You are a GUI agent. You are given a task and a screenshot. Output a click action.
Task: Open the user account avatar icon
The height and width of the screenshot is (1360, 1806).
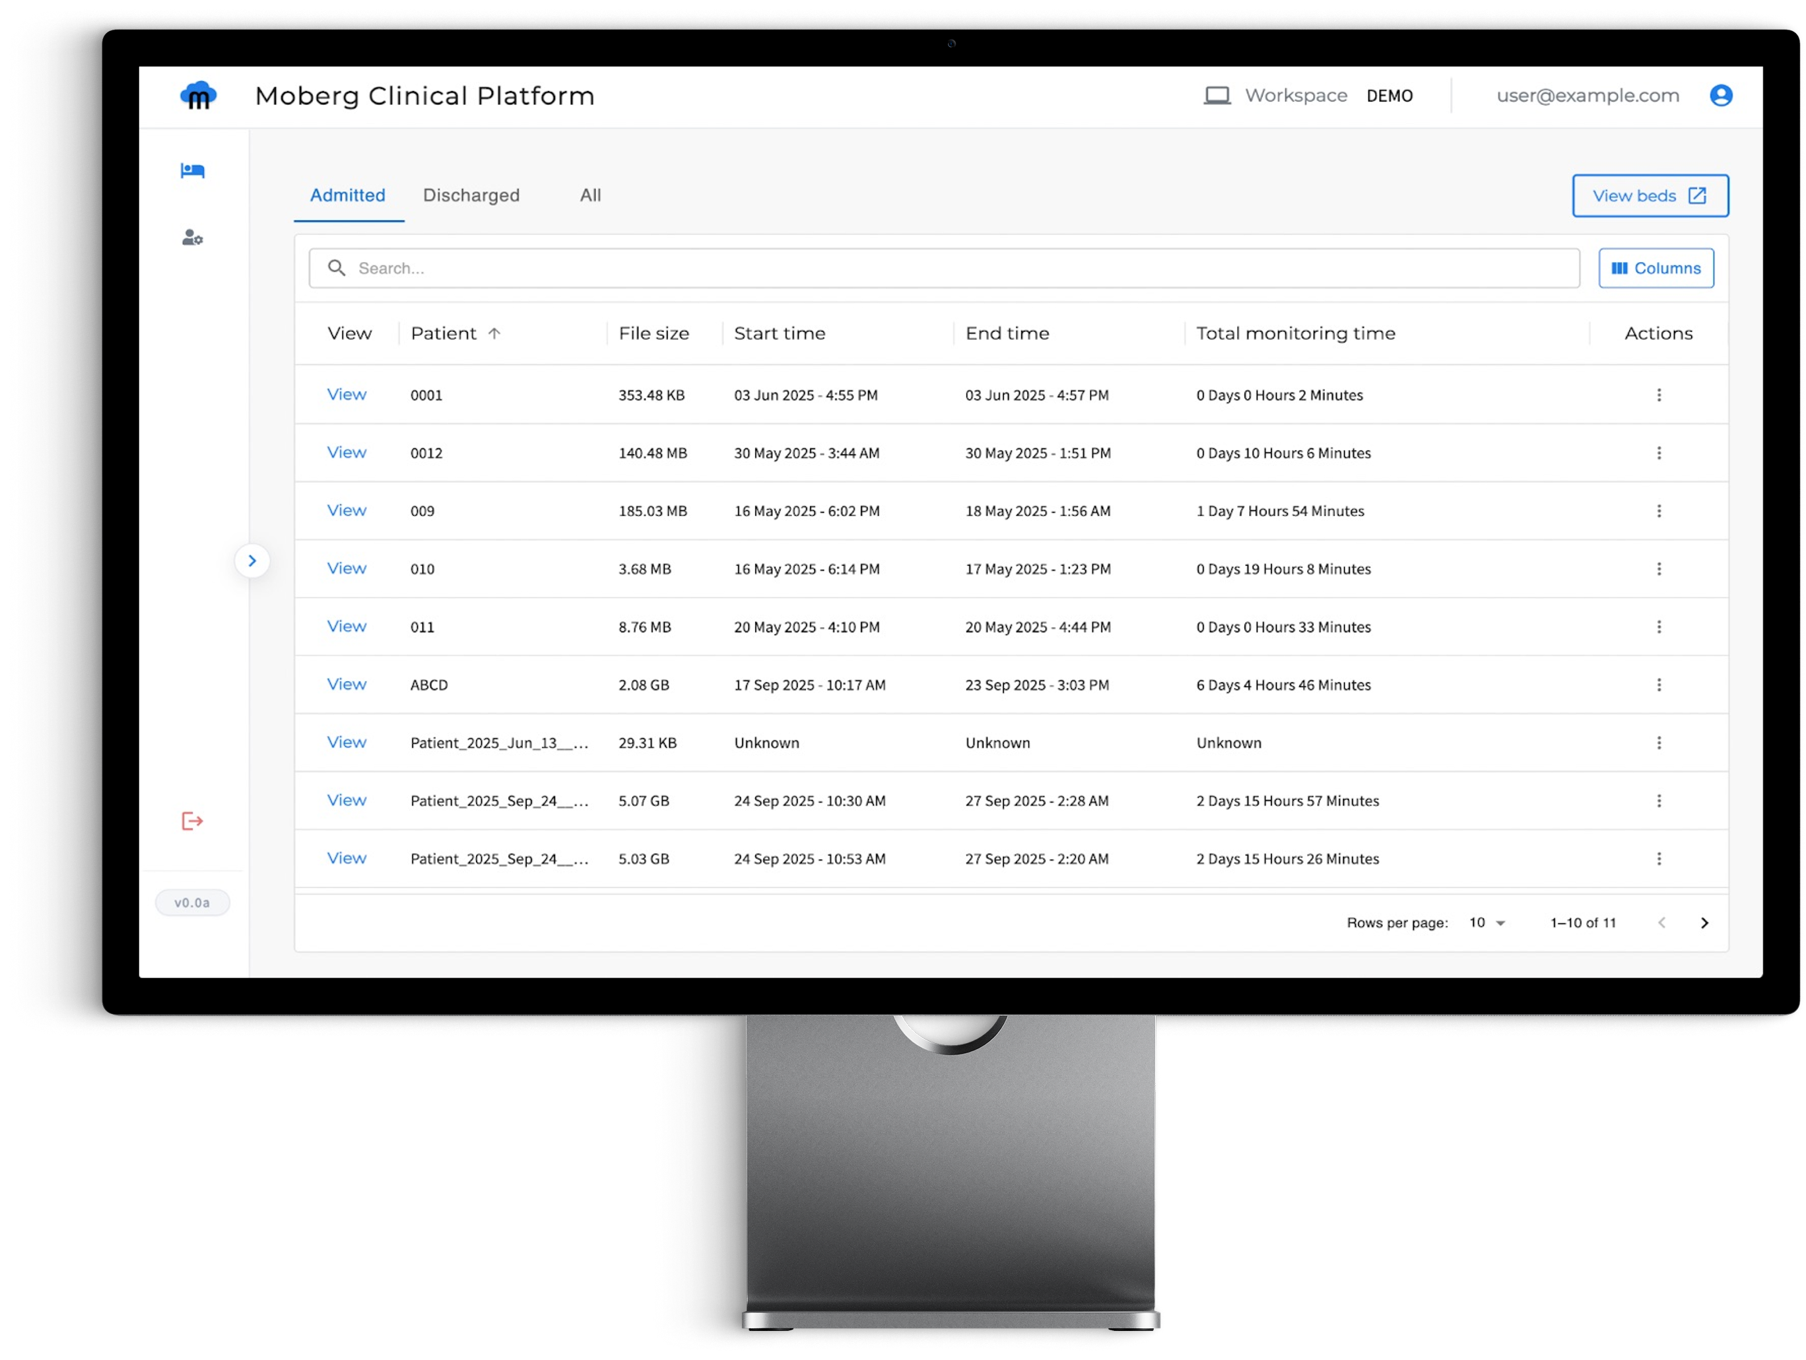[x=1720, y=96]
